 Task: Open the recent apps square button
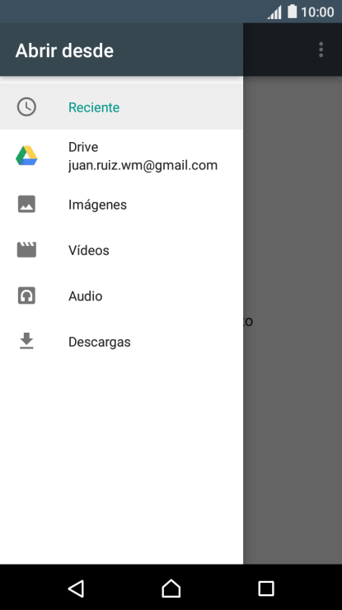(266, 589)
